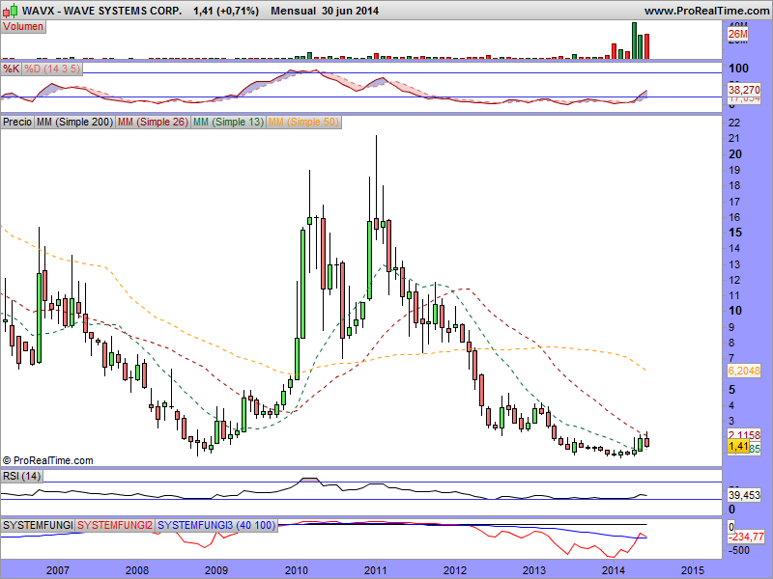The width and height of the screenshot is (773, 579).
Task: Click the 10 level on the price axis
Action: pos(734,311)
